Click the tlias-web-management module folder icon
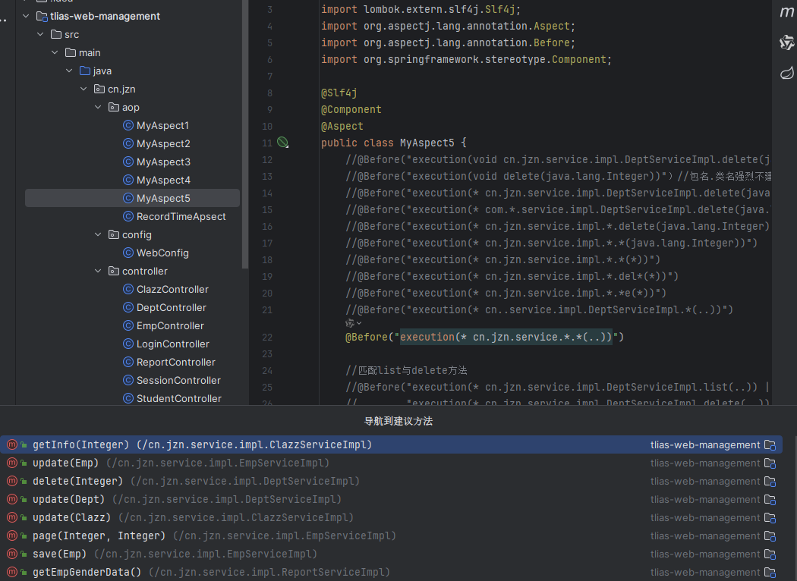797x581 pixels. pos(43,16)
